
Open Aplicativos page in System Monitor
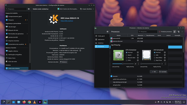(102, 40)
